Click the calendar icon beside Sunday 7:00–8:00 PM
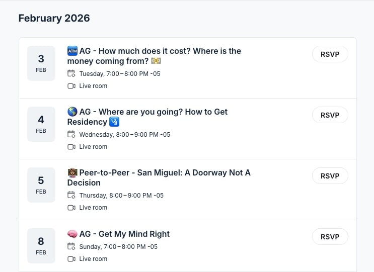Viewport: 374px width, 272px height. (x=71, y=247)
